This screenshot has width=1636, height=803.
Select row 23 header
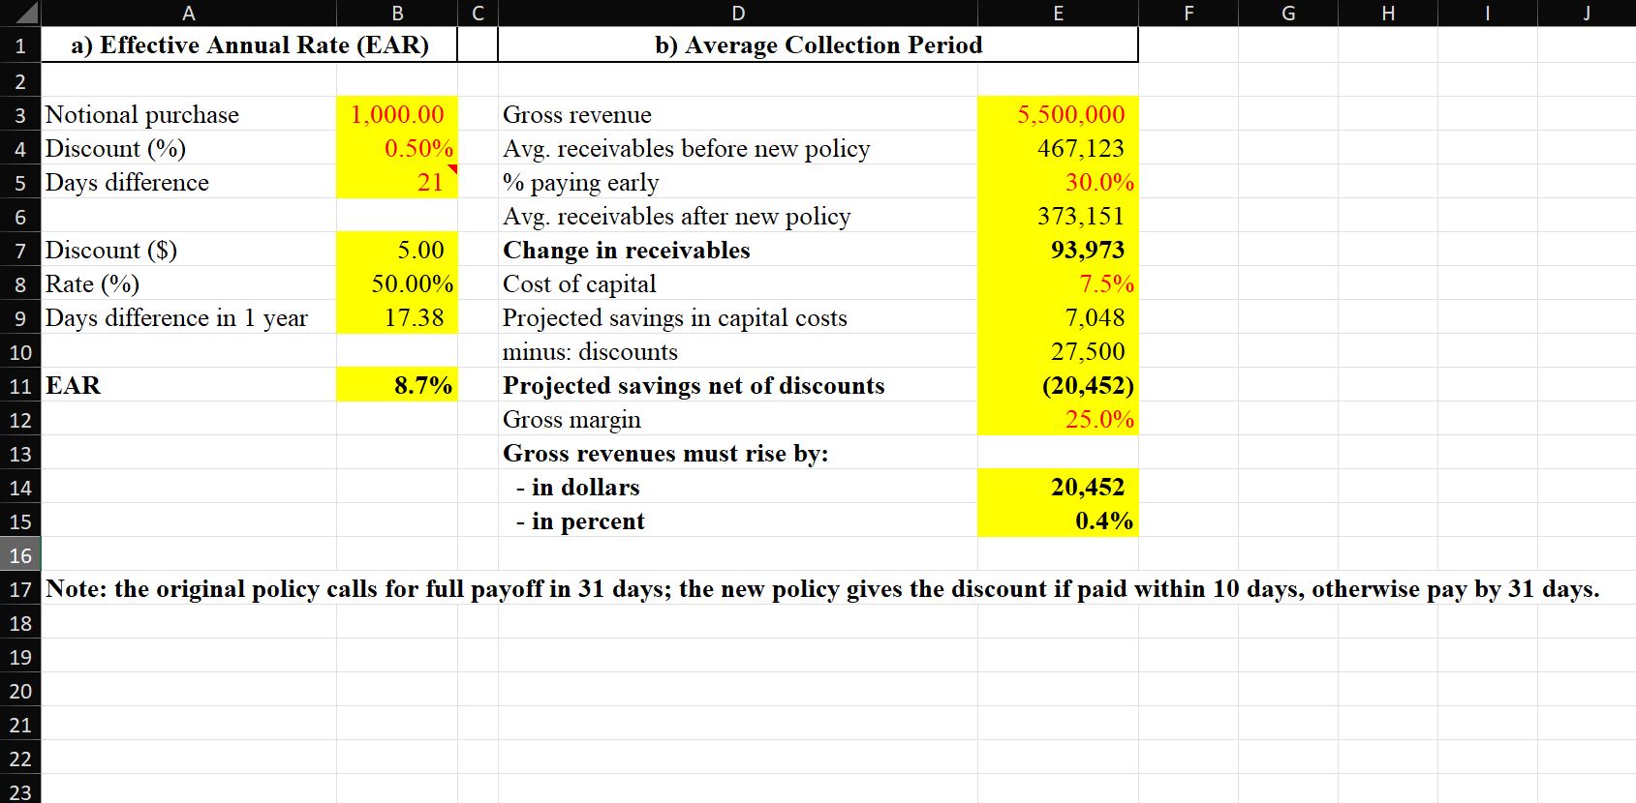20,791
